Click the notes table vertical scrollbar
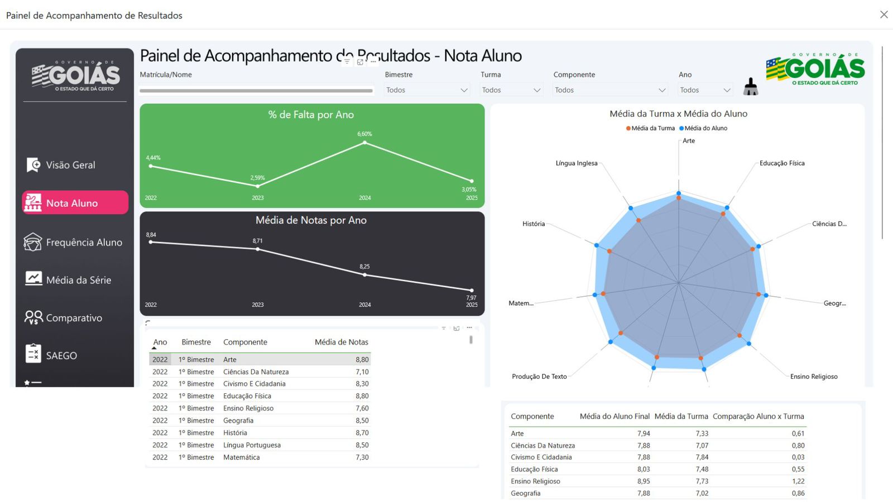This screenshot has width=893, height=502. point(471,340)
